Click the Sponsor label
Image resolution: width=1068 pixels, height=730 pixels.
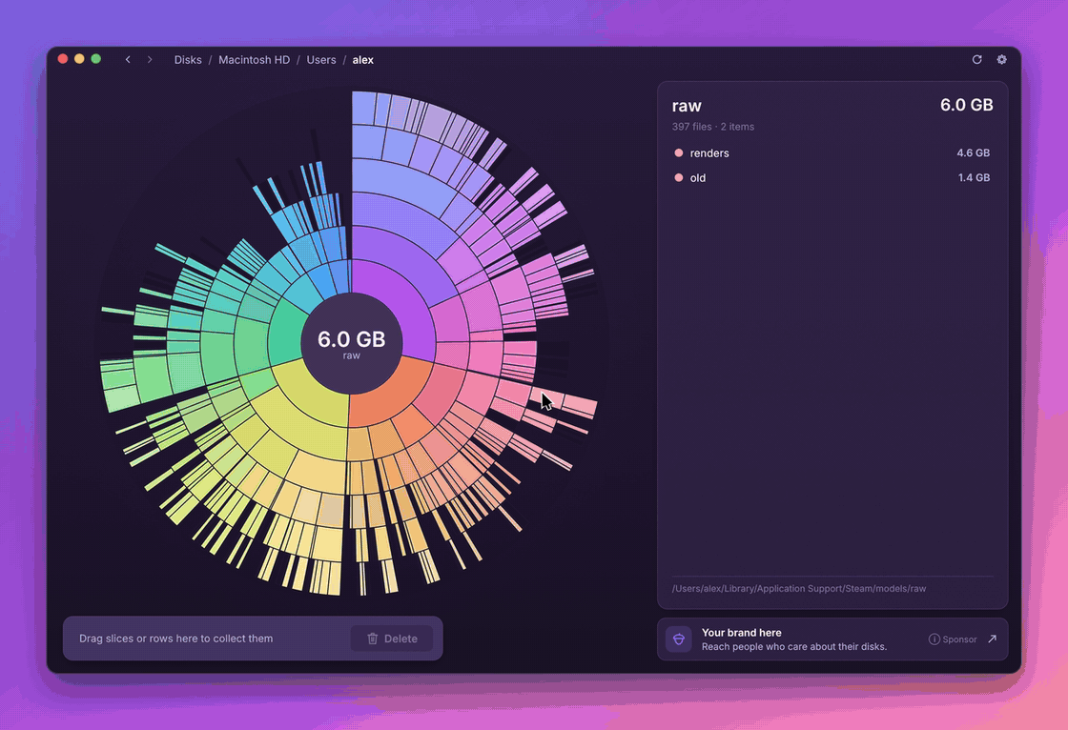959,639
